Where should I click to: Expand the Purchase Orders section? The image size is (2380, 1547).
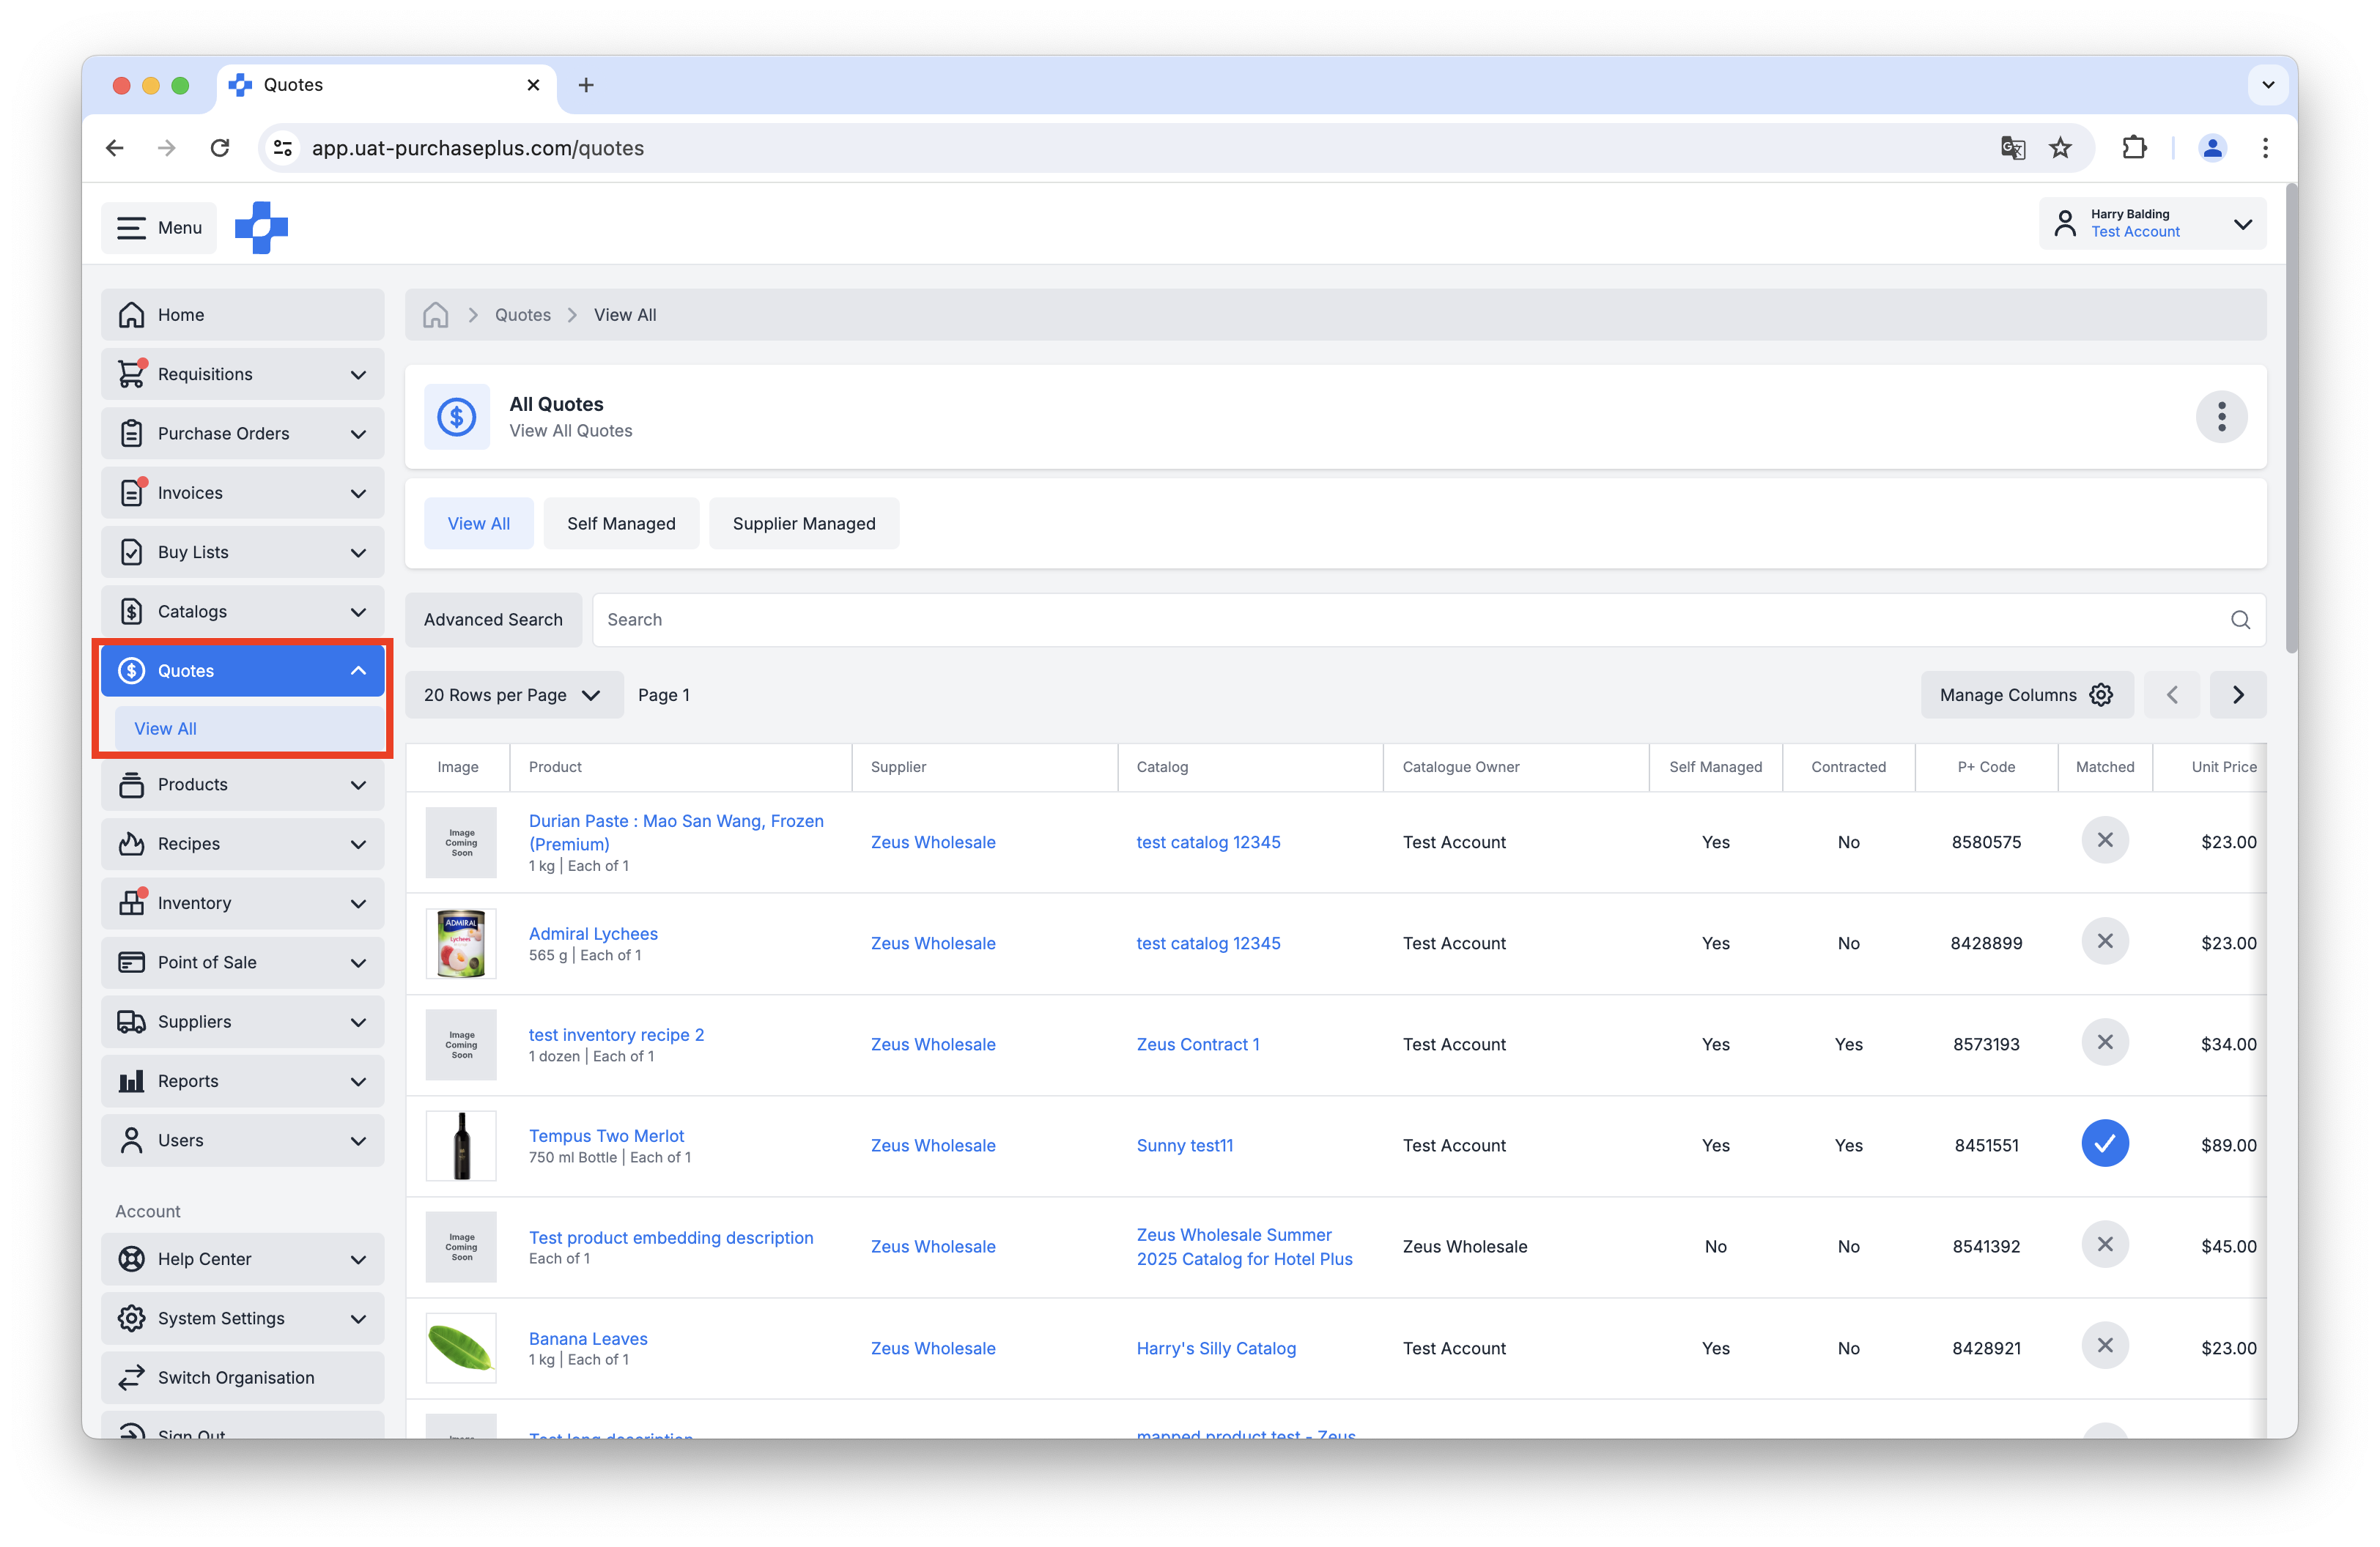pyautogui.click(x=243, y=434)
